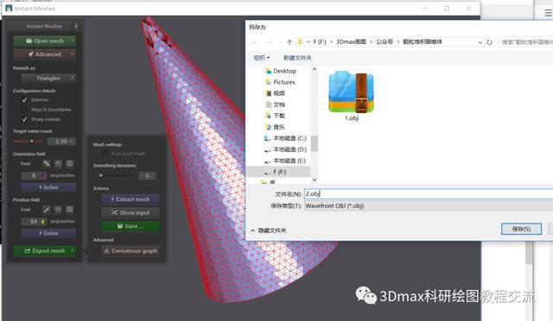Select the Position field edge brush tool
The width and height of the screenshot is (553, 321).
click(46, 210)
